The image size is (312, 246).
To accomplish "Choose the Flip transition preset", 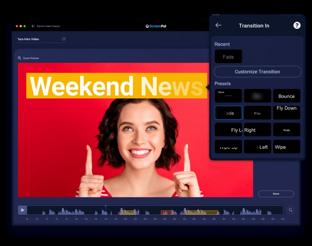I will [x=257, y=112].
